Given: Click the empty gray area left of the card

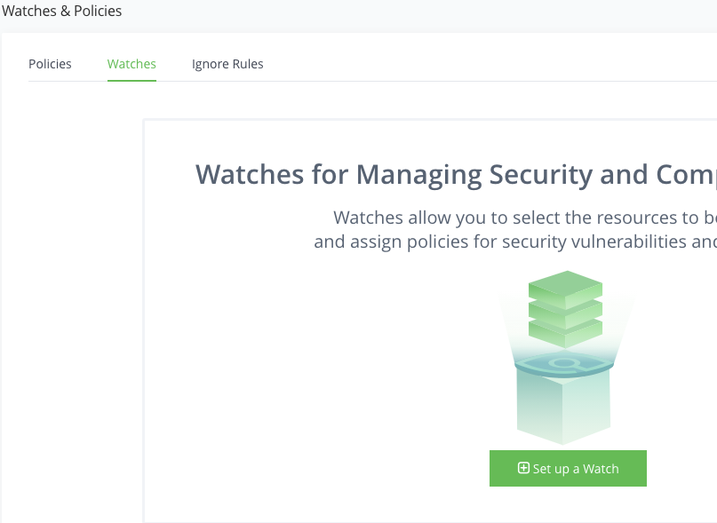Looking at the screenshot, I should tap(71, 311).
